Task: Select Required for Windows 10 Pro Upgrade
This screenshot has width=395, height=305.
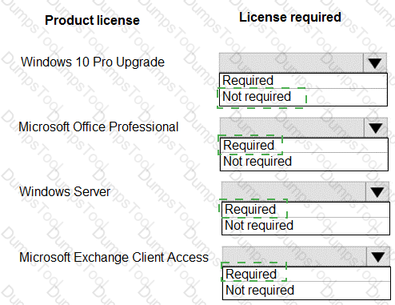Action: [x=303, y=81]
